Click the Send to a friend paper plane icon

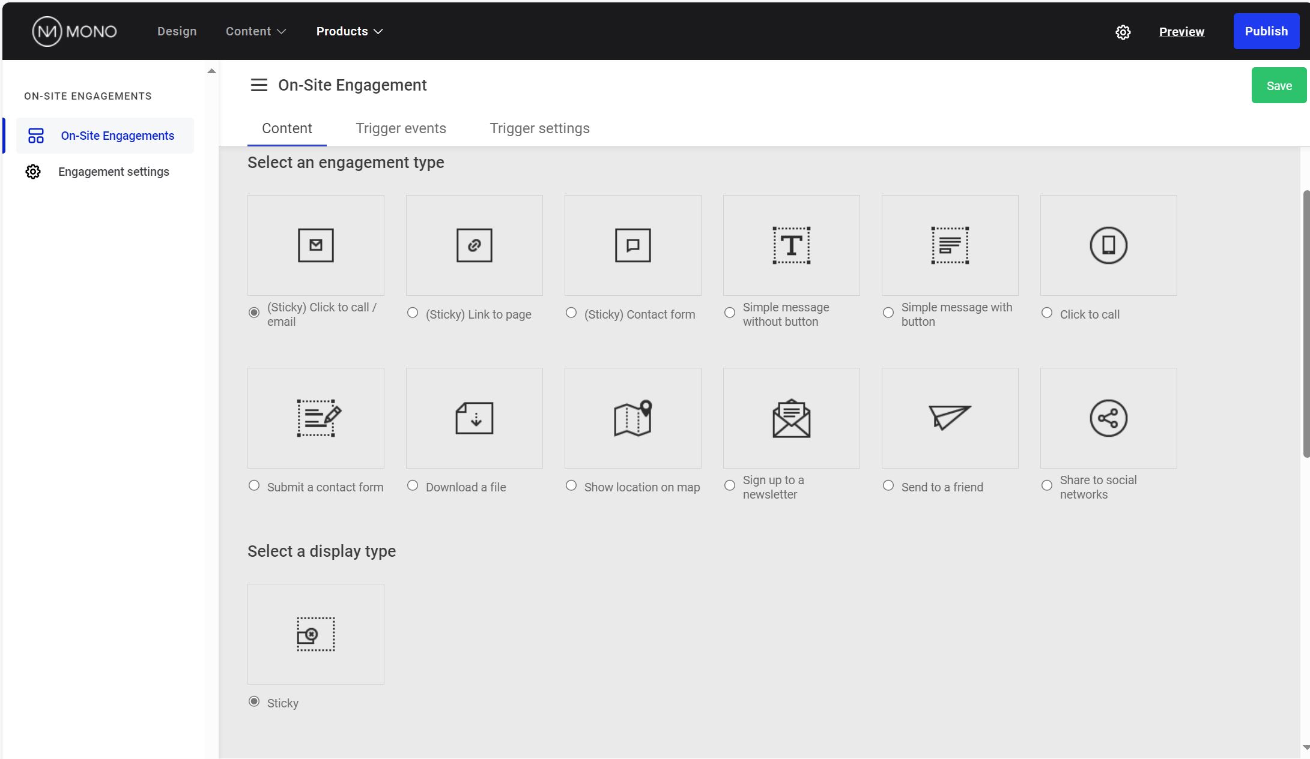(950, 417)
